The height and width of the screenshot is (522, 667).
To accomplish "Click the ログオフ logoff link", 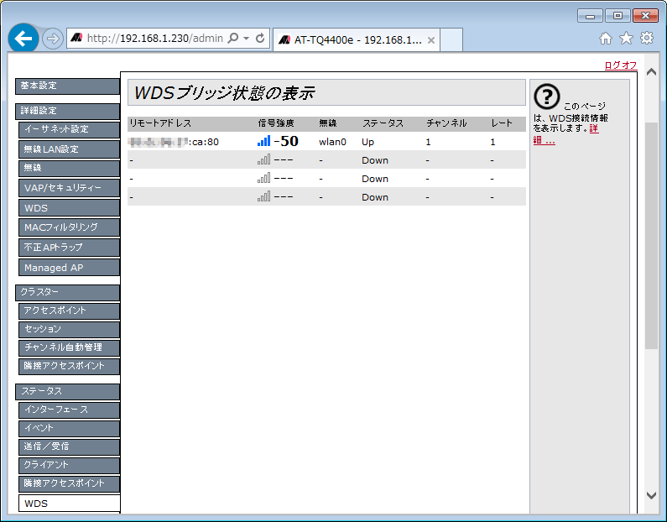I will click(x=620, y=65).
